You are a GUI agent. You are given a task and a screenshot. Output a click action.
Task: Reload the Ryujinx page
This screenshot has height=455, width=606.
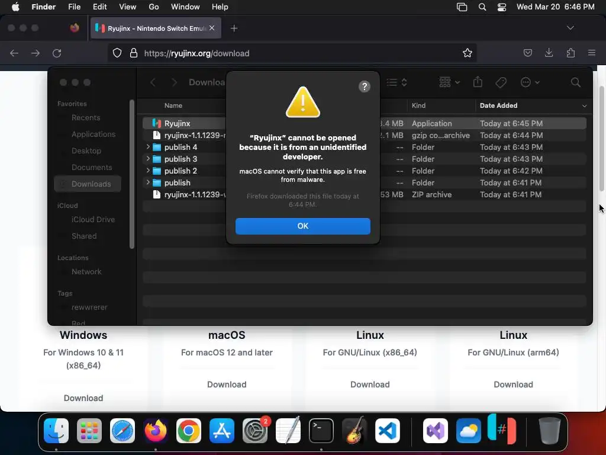(57, 53)
